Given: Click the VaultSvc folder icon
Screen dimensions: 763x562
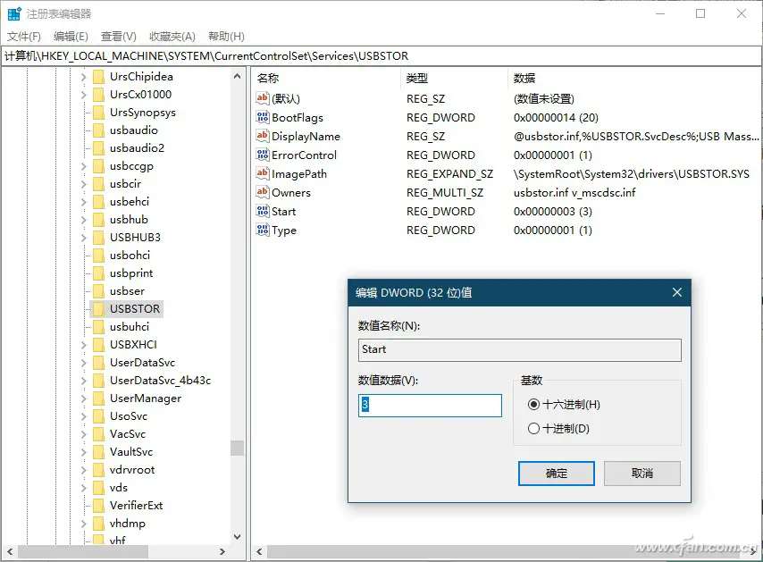Looking at the screenshot, I should 98,452.
